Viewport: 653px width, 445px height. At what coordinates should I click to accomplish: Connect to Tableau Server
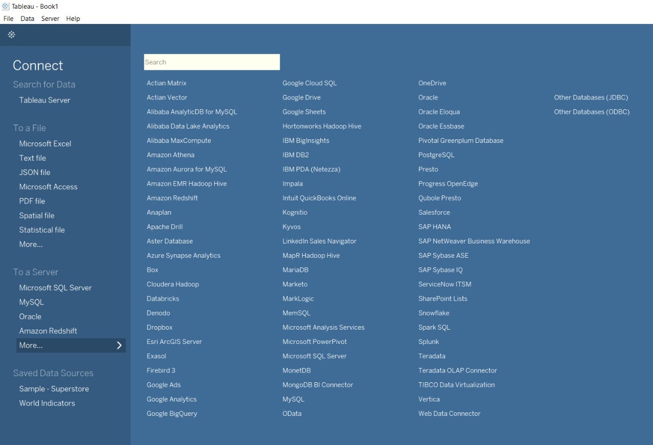pyautogui.click(x=45, y=100)
